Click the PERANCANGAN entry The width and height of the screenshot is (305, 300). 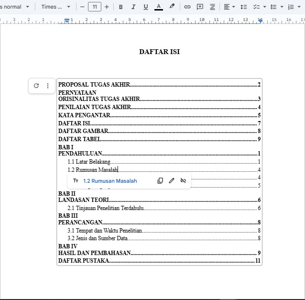point(159,222)
